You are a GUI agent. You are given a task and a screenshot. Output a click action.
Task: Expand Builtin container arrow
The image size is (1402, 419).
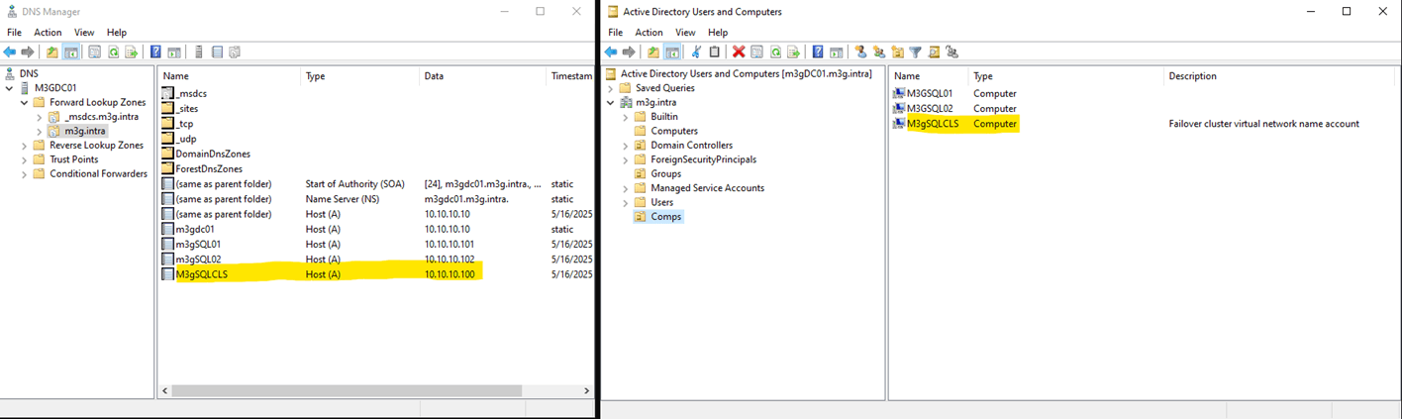click(x=626, y=117)
